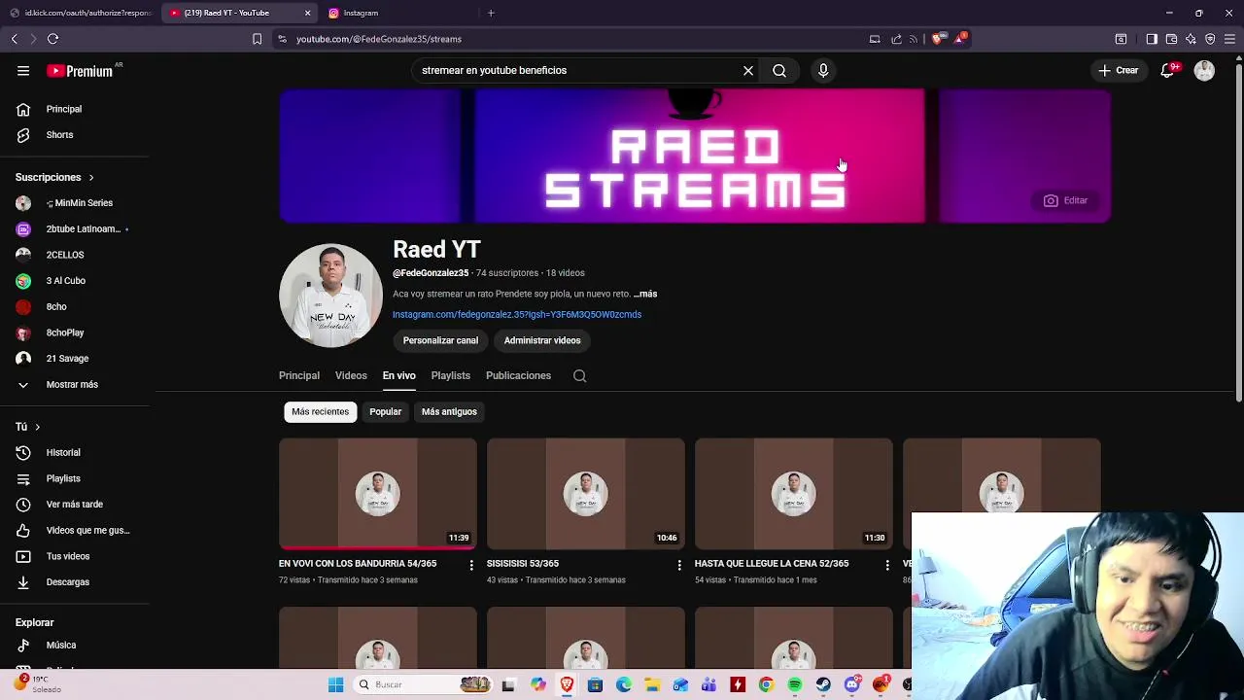1244x700 pixels.
Task: Click the Crear button
Action: [x=1118, y=70]
